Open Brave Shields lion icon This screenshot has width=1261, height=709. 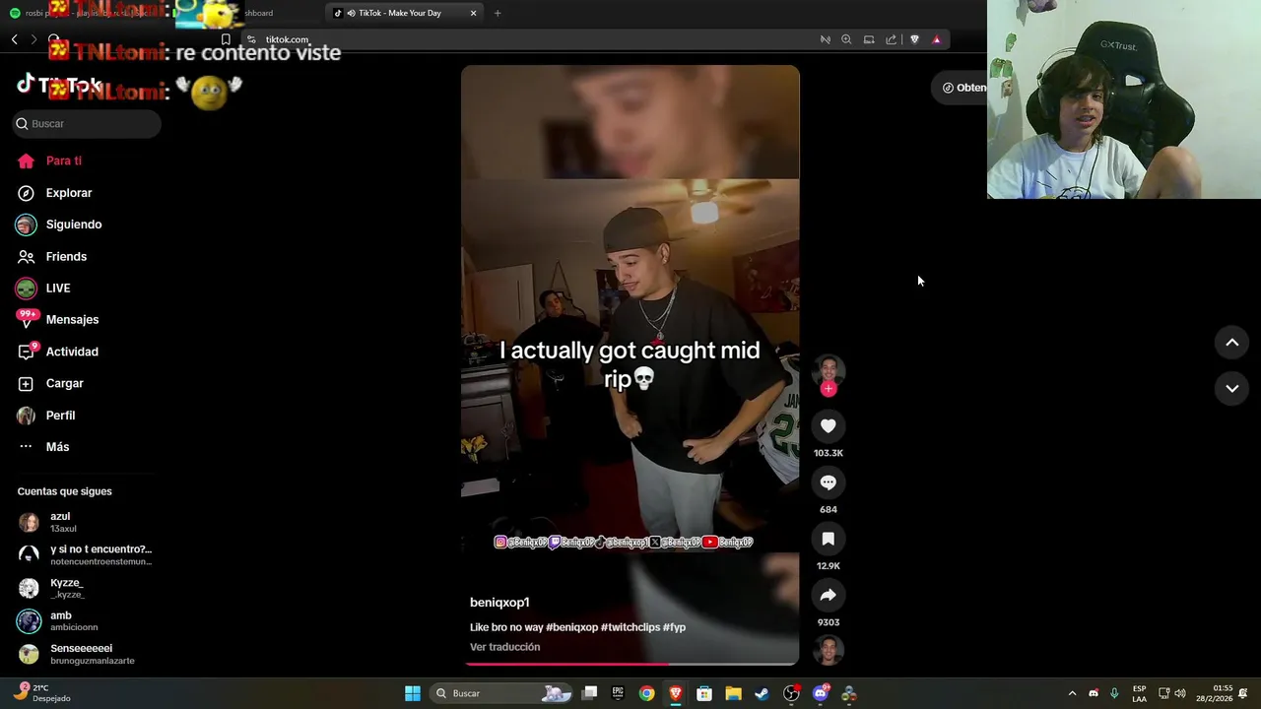pos(914,39)
